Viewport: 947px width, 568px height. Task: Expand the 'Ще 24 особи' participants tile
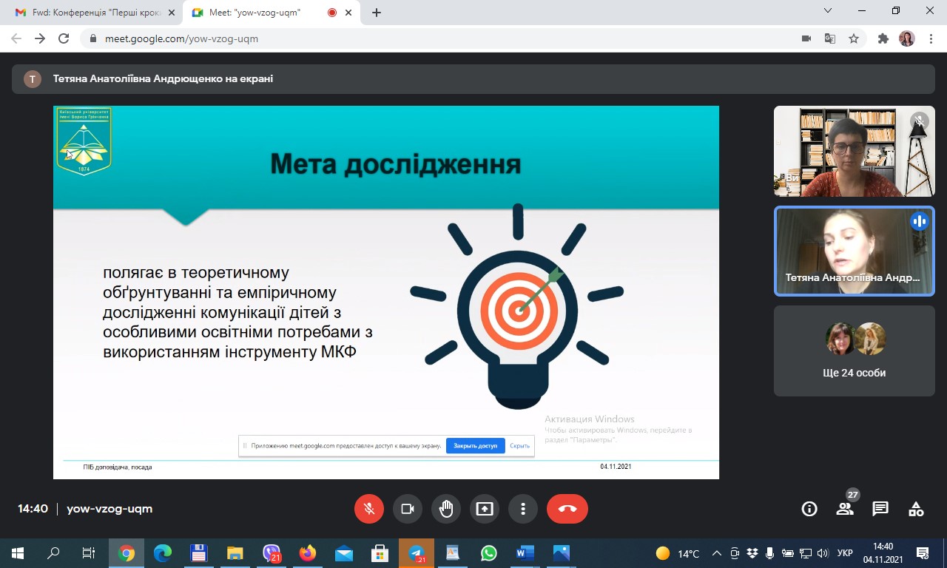pos(854,350)
